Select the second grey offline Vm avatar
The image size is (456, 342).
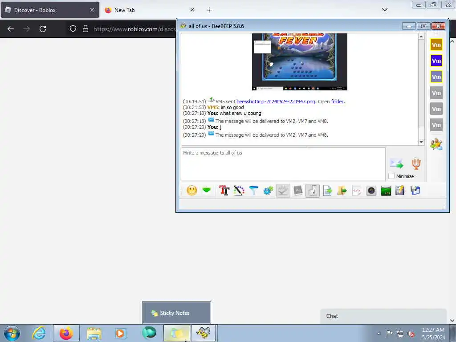pyautogui.click(x=436, y=109)
